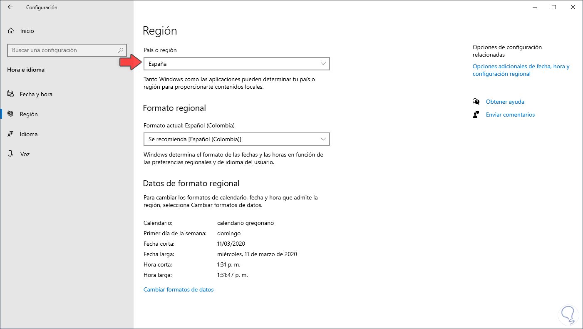This screenshot has height=329, width=583.
Task: Click the Enviar comentarios person icon
Action: coord(476,115)
